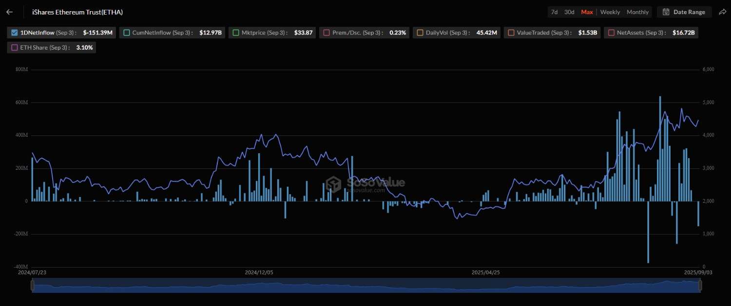Select the 30d time range
The image size is (731, 306).
[x=569, y=12]
